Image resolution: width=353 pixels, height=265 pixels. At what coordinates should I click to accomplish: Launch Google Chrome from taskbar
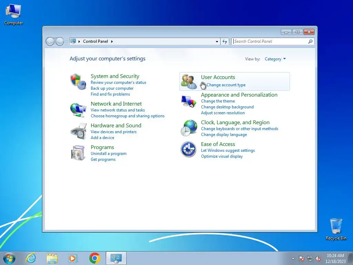point(94,258)
